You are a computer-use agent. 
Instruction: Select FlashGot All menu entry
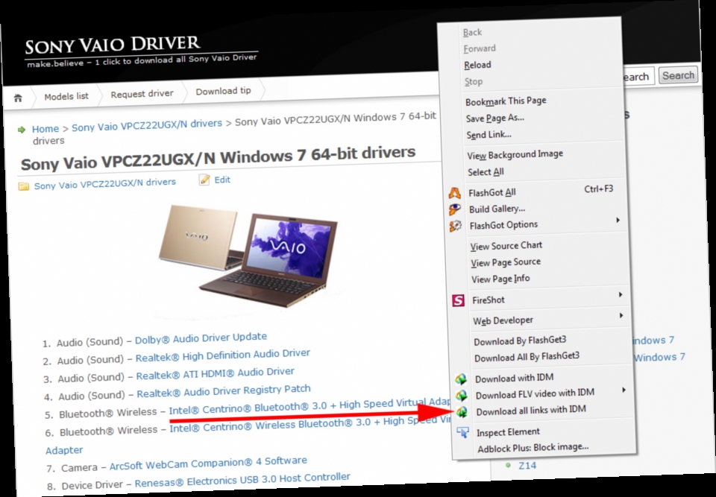point(492,192)
